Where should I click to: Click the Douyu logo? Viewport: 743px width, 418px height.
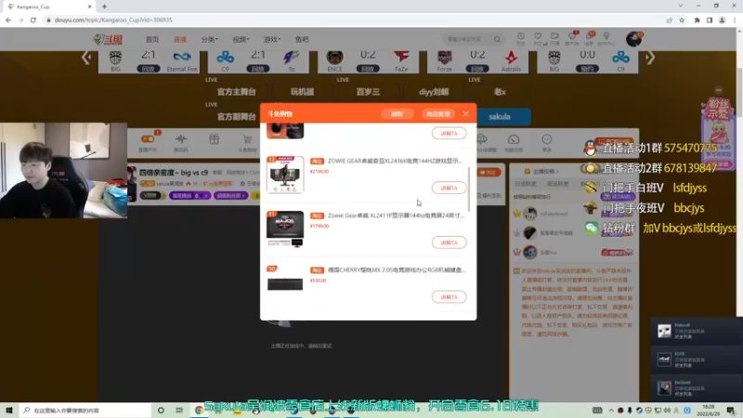[x=108, y=39]
